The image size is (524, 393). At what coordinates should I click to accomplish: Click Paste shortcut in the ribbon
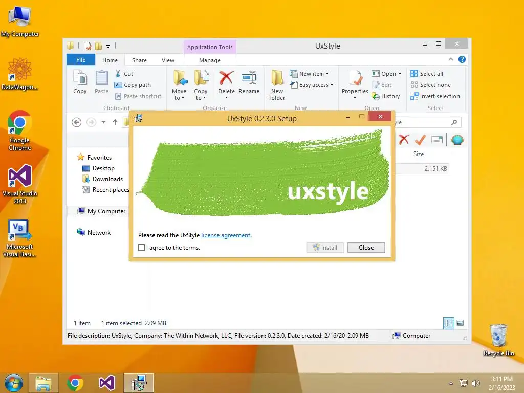(138, 96)
